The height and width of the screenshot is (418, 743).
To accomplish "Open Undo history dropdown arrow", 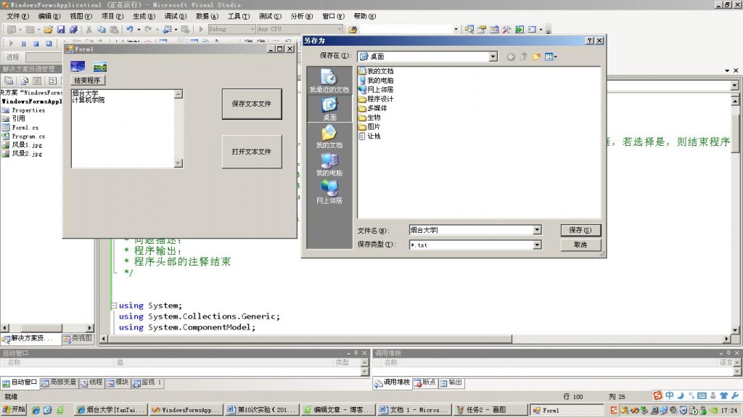I will pyautogui.click(x=139, y=29).
